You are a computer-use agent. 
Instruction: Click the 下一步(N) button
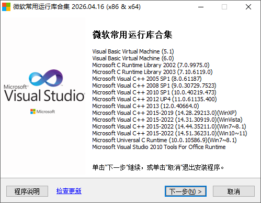click(x=186, y=191)
